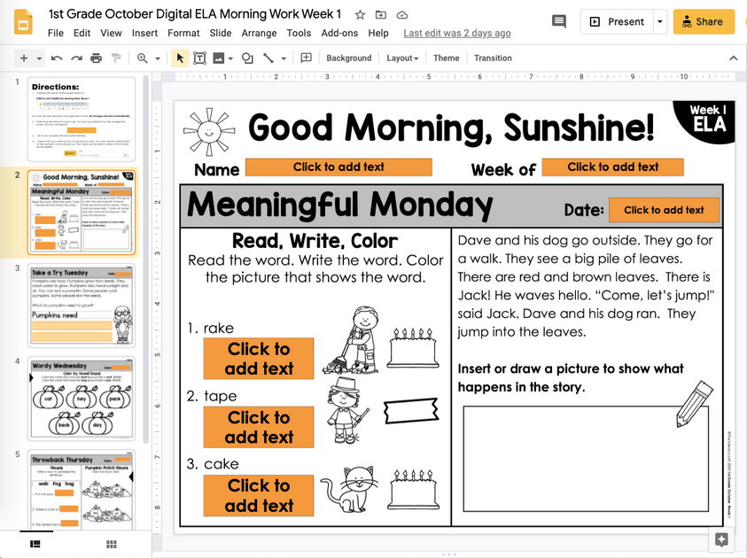The image size is (747, 558).
Task: Select the Line tool
Action: 268,58
